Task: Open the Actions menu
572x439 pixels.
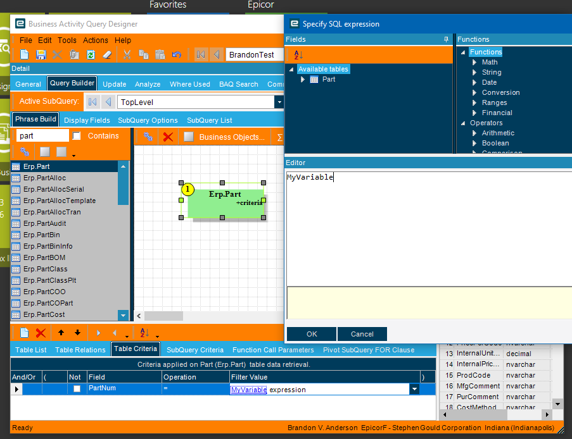Action: (96, 40)
